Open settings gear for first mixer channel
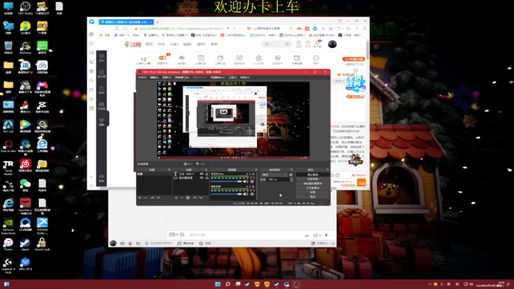514x289 pixels. pyautogui.click(x=252, y=181)
